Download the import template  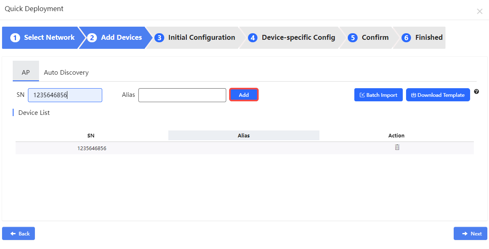tap(438, 95)
